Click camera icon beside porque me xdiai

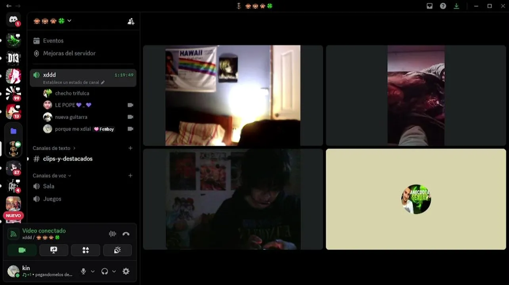pos(130,129)
